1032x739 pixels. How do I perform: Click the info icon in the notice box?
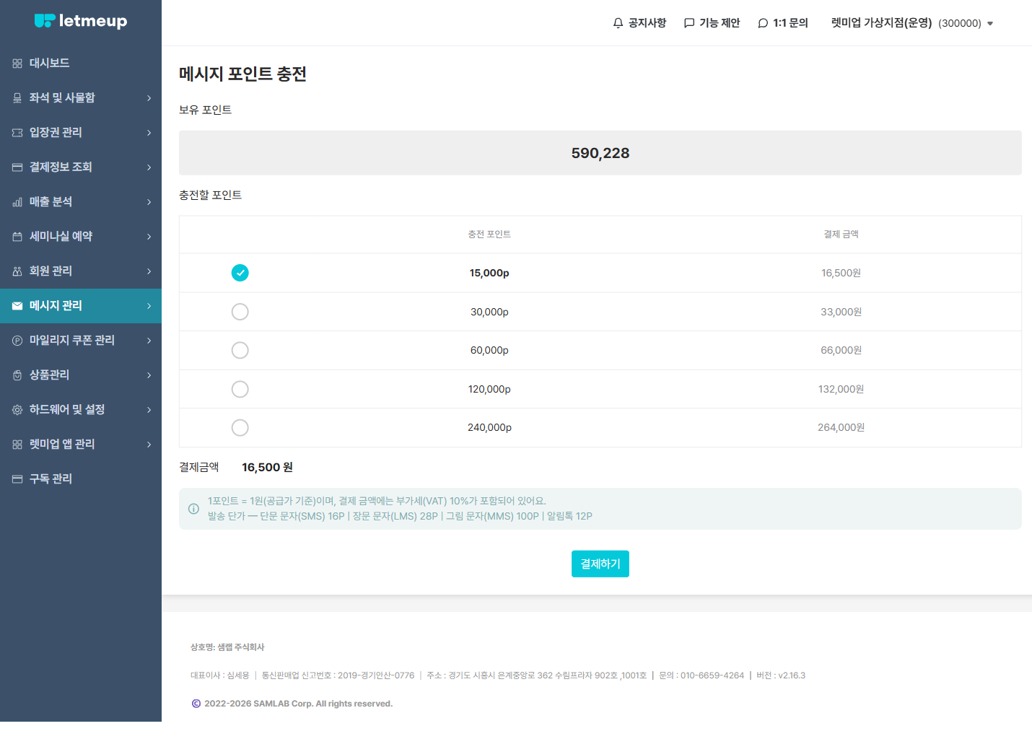(193, 509)
